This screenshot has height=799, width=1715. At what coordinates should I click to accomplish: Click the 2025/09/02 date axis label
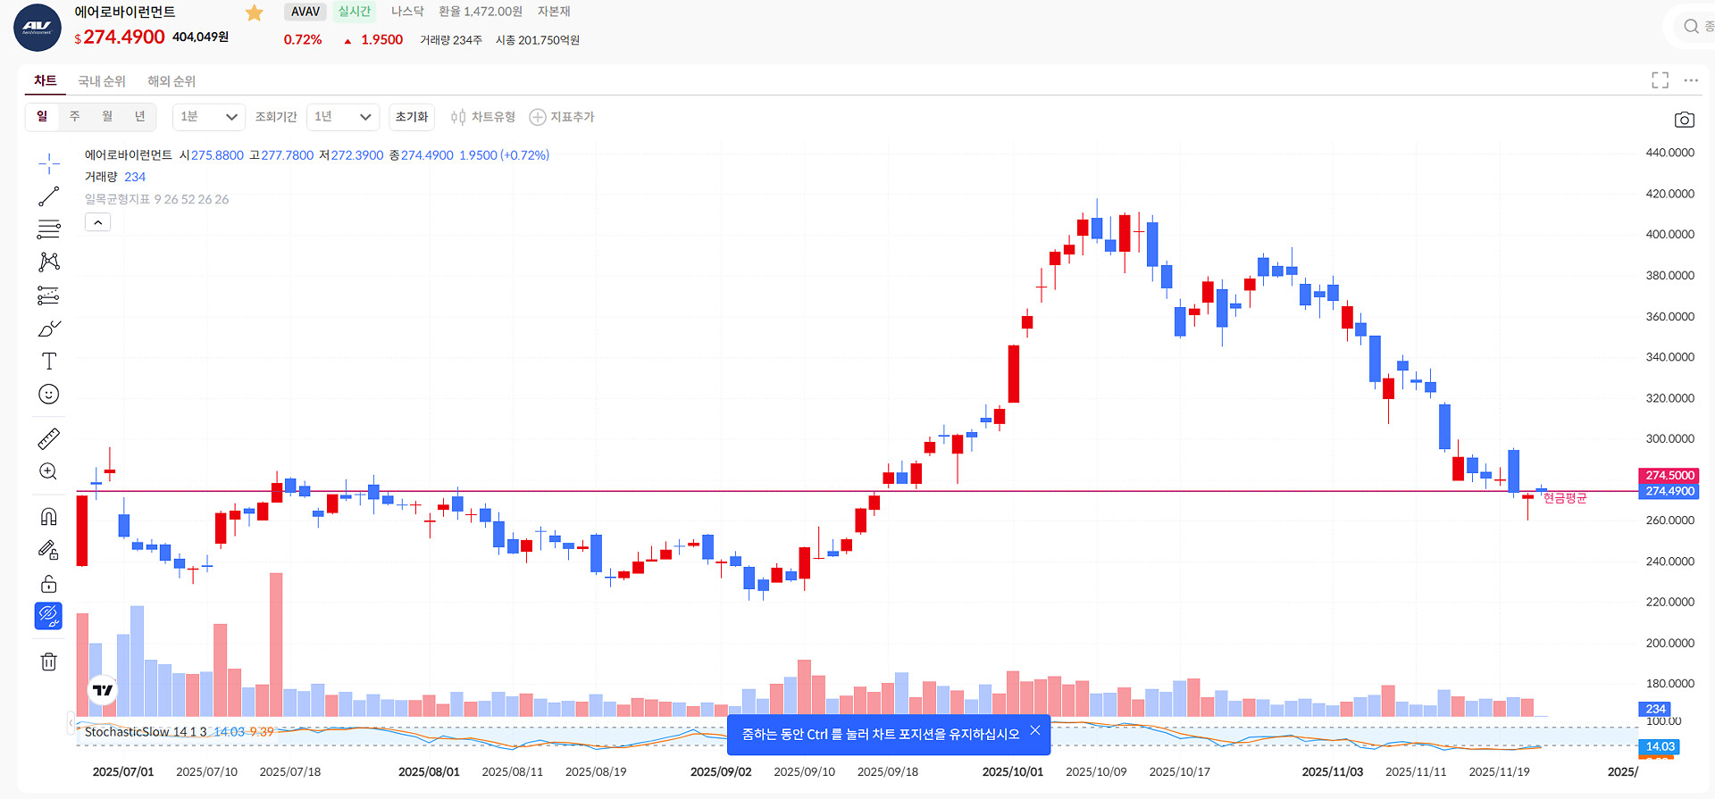pyautogui.click(x=721, y=771)
